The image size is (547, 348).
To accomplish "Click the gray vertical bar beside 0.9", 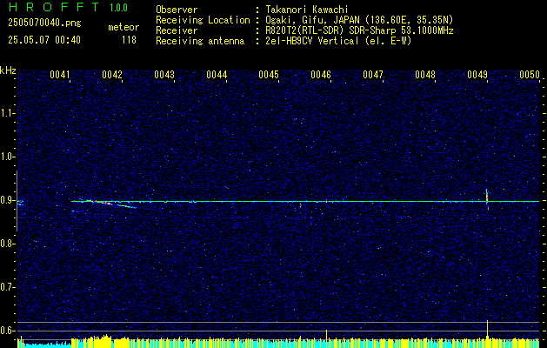I will point(17,201).
